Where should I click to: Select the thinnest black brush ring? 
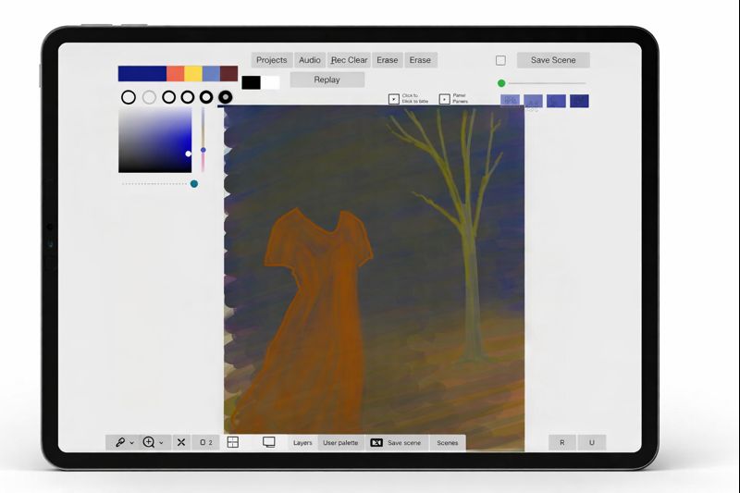point(129,97)
